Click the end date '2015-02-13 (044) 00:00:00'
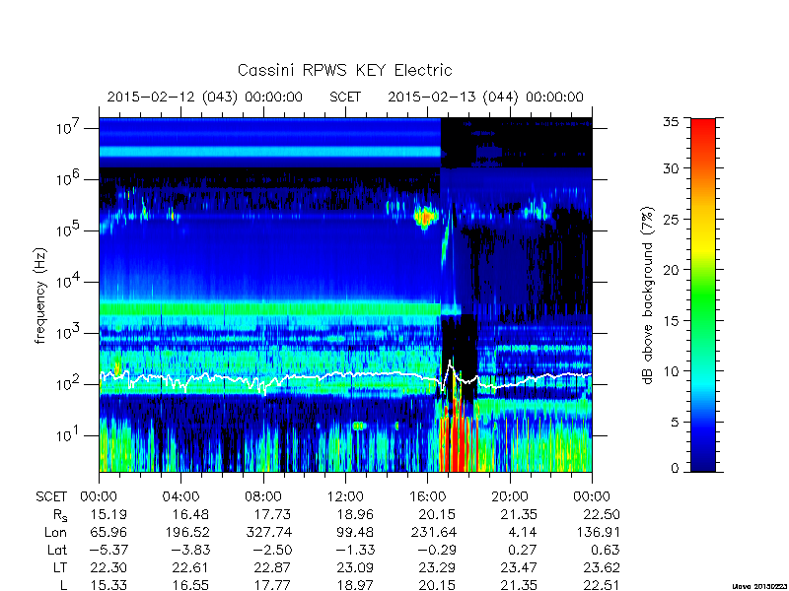This screenshot has width=789, height=591. tap(485, 97)
